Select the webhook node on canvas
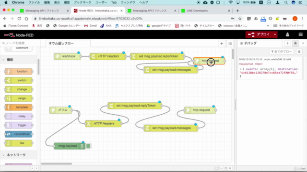 67,56
